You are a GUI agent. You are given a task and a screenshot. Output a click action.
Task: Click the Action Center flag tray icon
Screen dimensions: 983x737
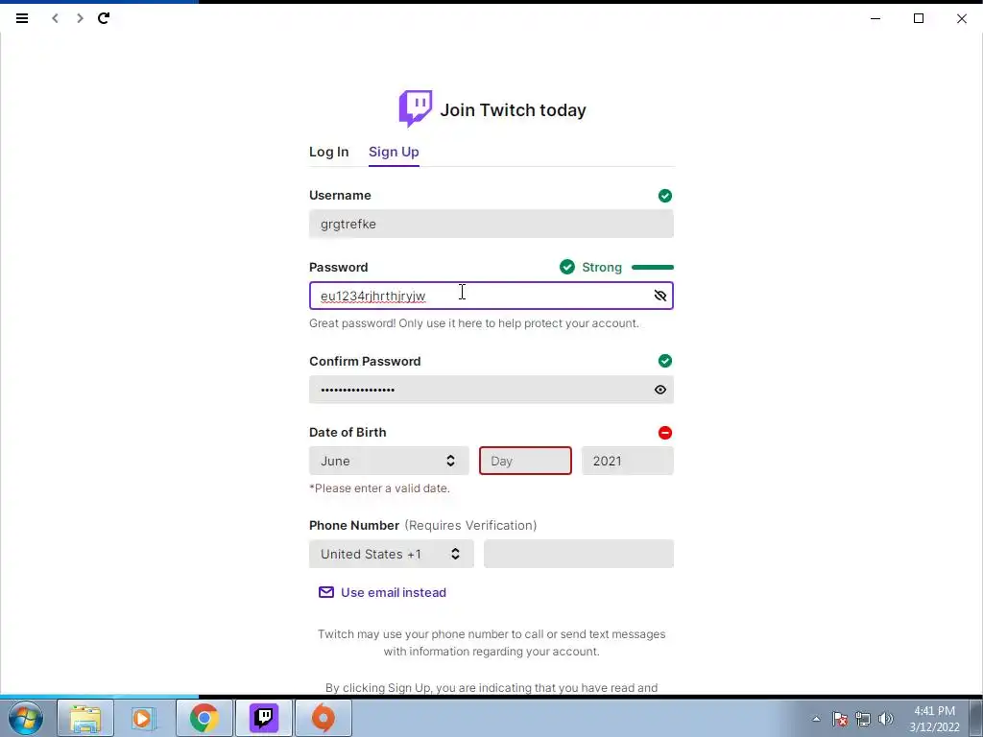pyautogui.click(x=840, y=719)
